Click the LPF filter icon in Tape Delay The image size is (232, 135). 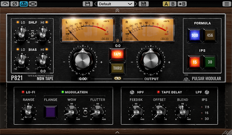click(x=207, y=92)
